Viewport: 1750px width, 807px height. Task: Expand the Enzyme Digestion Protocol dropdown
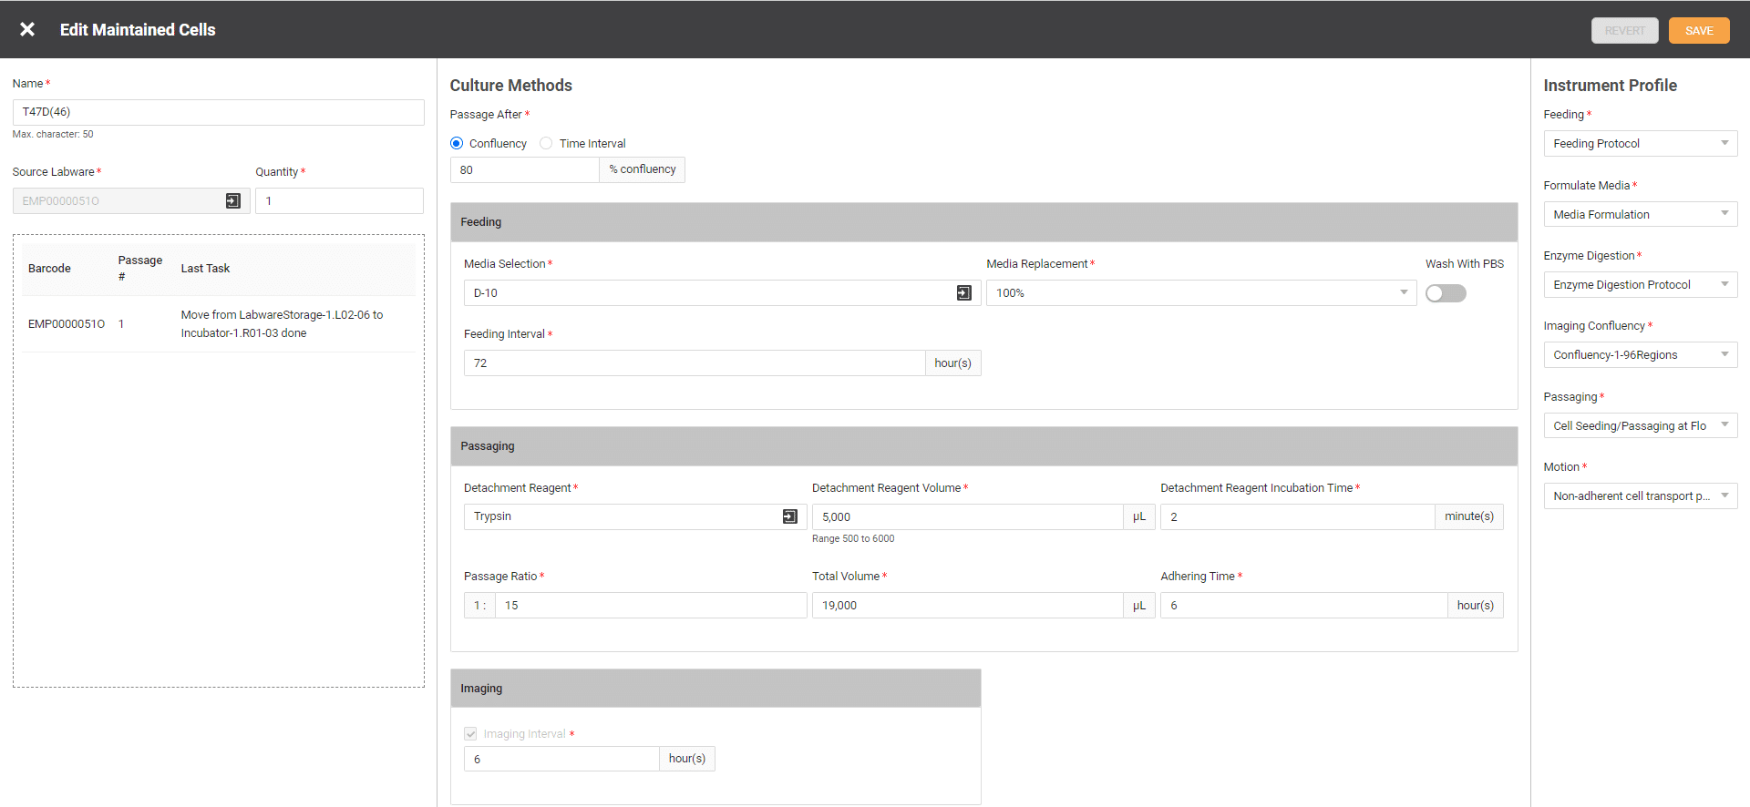(1640, 285)
